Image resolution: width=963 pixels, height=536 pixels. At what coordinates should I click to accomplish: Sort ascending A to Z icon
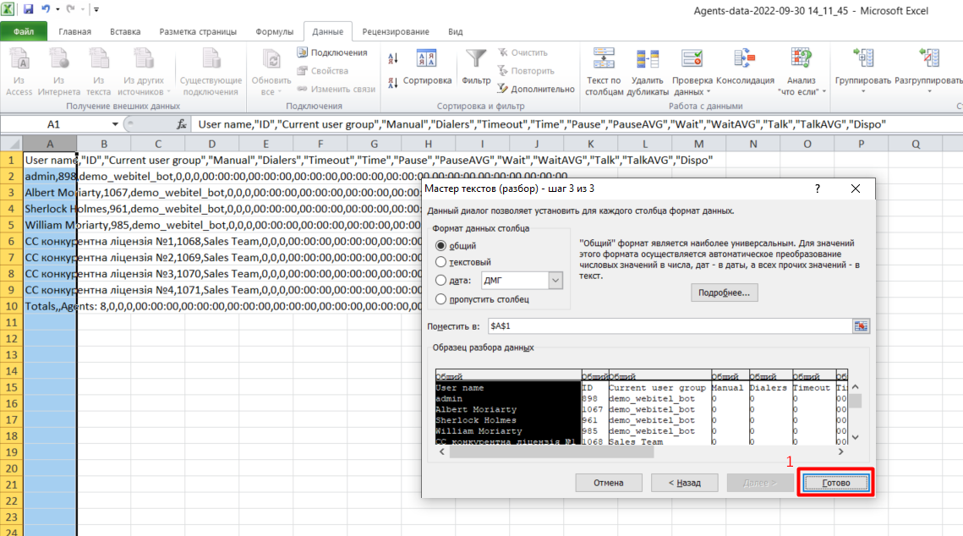393,59
